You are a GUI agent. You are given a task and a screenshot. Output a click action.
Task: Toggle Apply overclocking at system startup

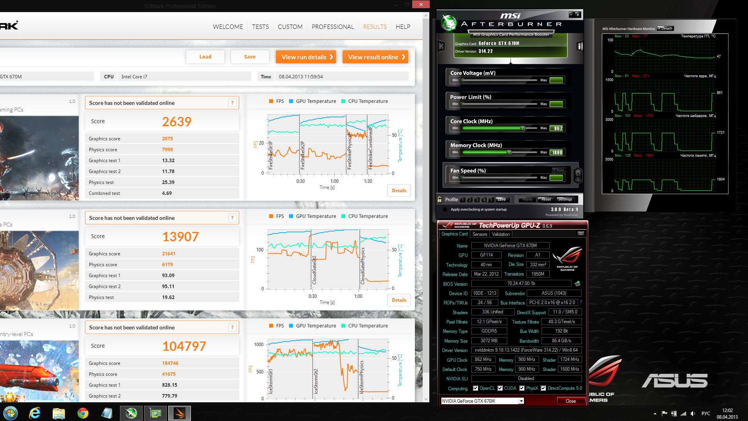coord(445,209)
